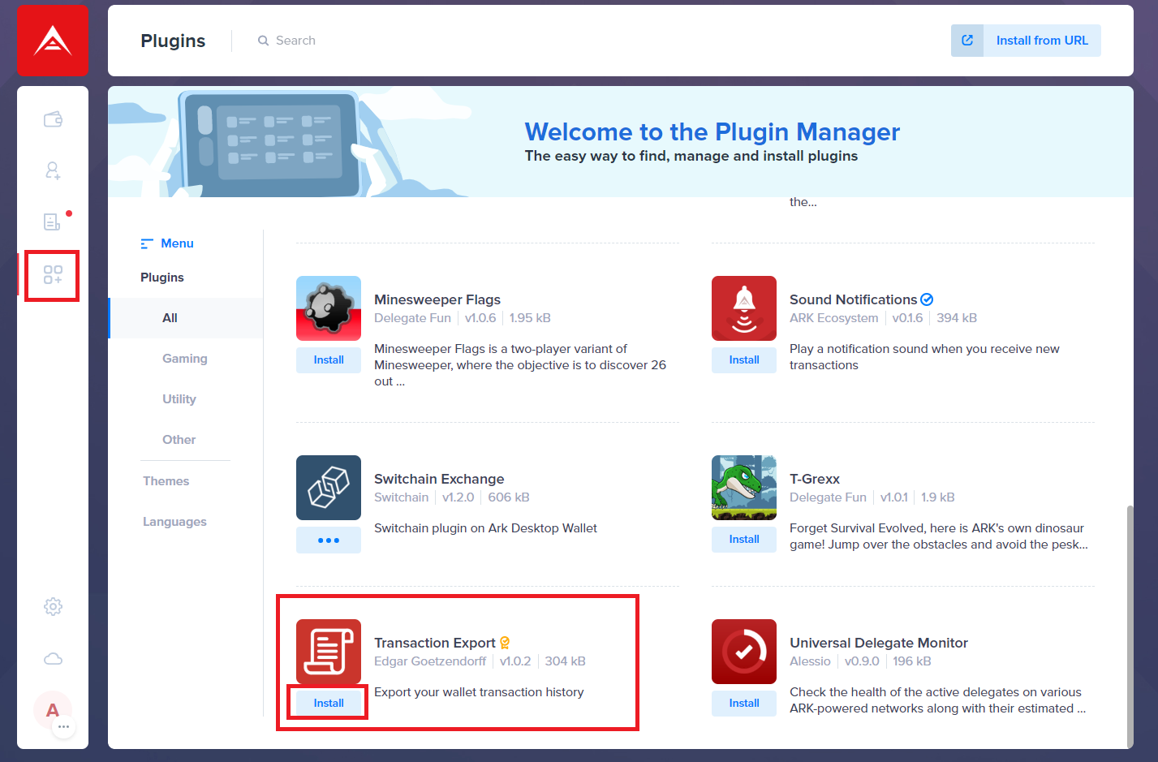Install the Minesweeper Flags plugin
This screenshot has width=1158, height=762.
[329, 360]
